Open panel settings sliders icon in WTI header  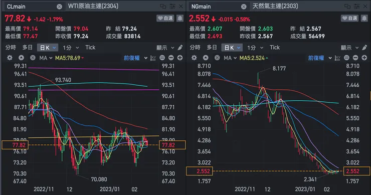click(x=172, y=7)
